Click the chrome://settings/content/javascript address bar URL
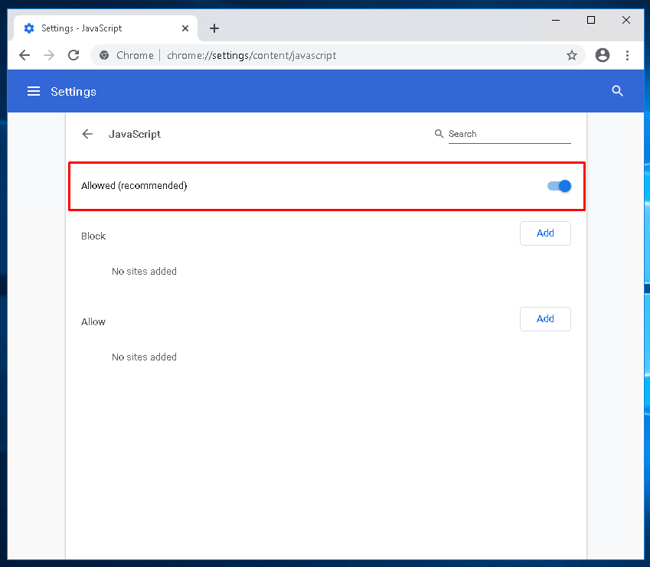This screenshot has width=650, height=567. (252, 56)
